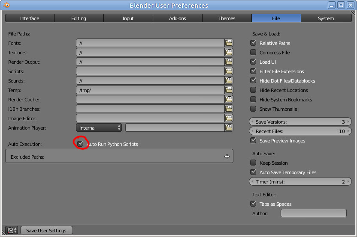Screen dimensions: 357x237
Task: Open file browser for I18n Branches path
Action: click(x=229, y=109)
